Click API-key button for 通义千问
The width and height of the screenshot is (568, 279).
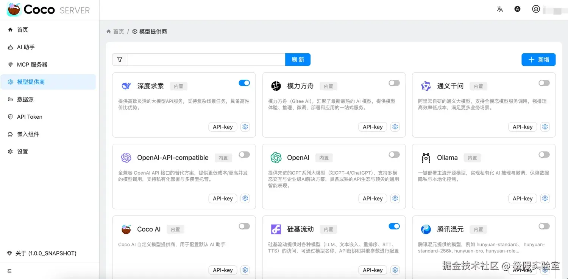coord(523,127)
